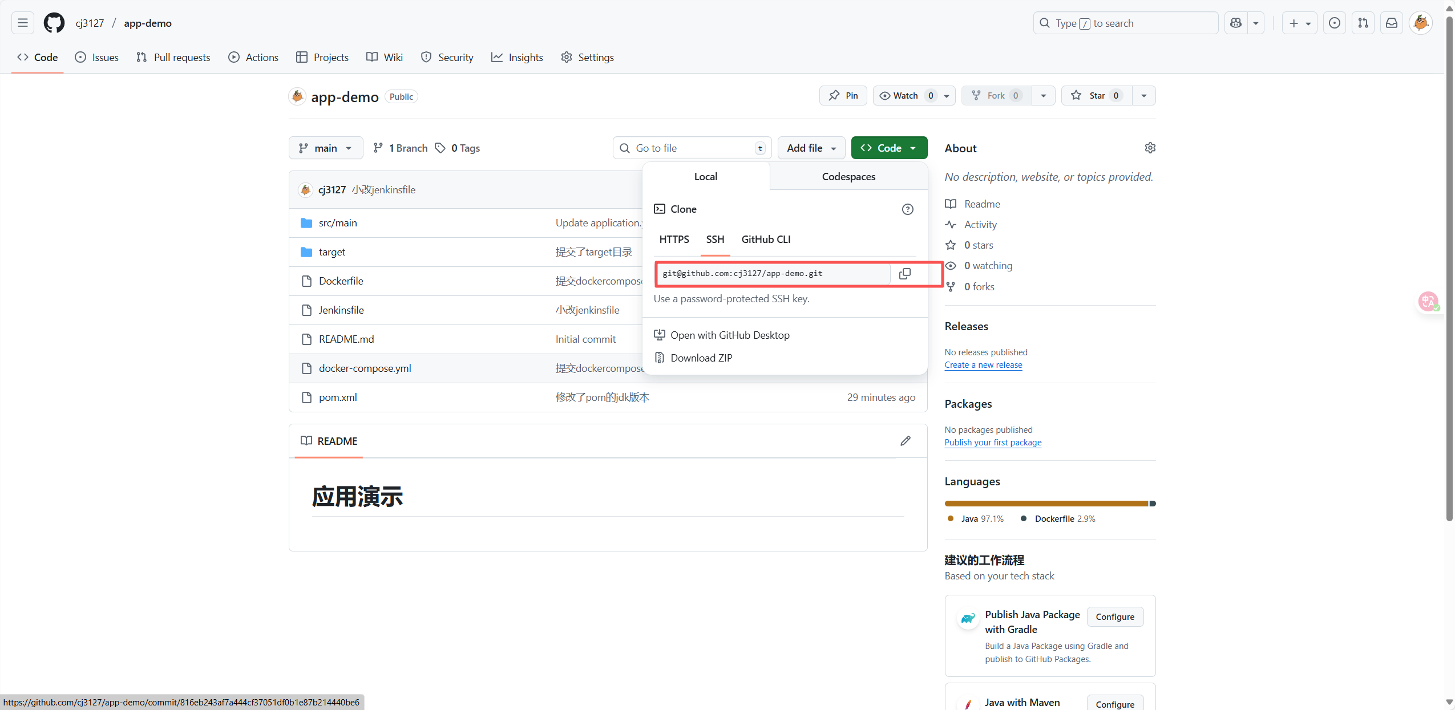Screen dimensions: 1455x710
Task: Click Download ZIP
Action: (x=693, y=358)
